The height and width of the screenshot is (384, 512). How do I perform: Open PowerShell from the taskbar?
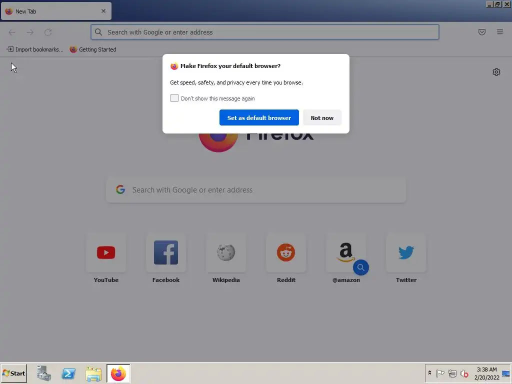tap(68, 373)
